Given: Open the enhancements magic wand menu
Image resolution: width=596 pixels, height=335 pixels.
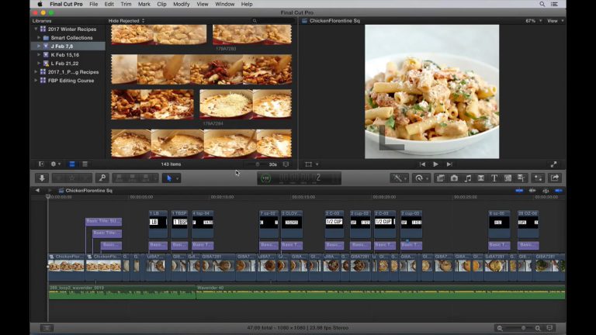Looking at the screenshot, I should 397,178.
